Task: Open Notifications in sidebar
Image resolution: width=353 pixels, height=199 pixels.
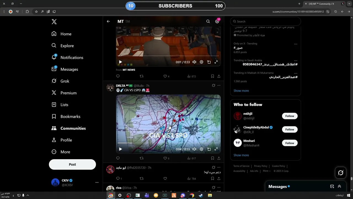Action: pos(67,57)
